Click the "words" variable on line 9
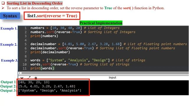 coord(35,60)
